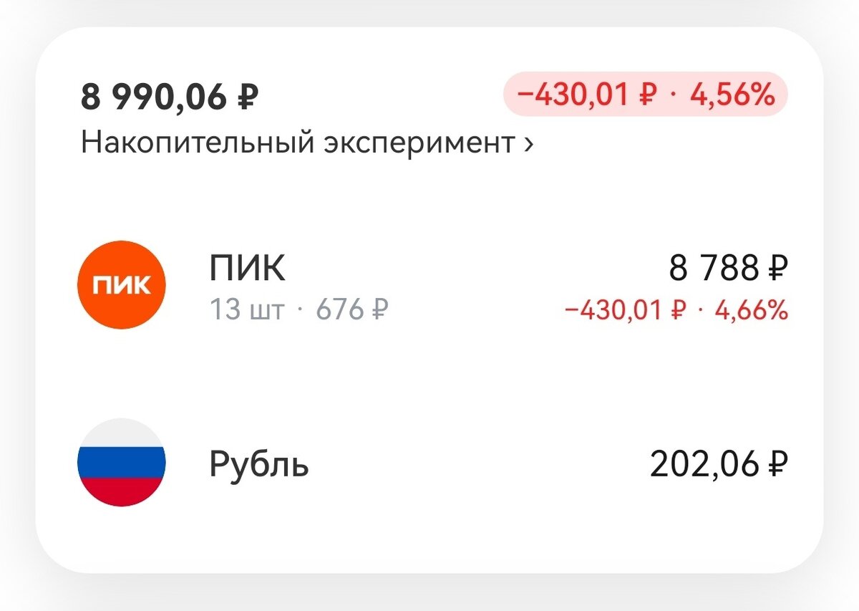Select the Рубль balance row
This screenshot has width=859, height=611.
tap(429, 464)
